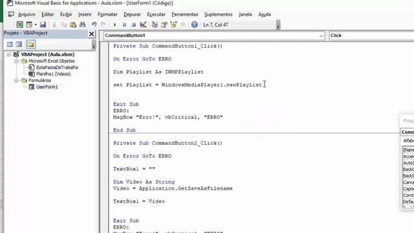Click the Insert UserForm toolbar icon

coord(29,25)
